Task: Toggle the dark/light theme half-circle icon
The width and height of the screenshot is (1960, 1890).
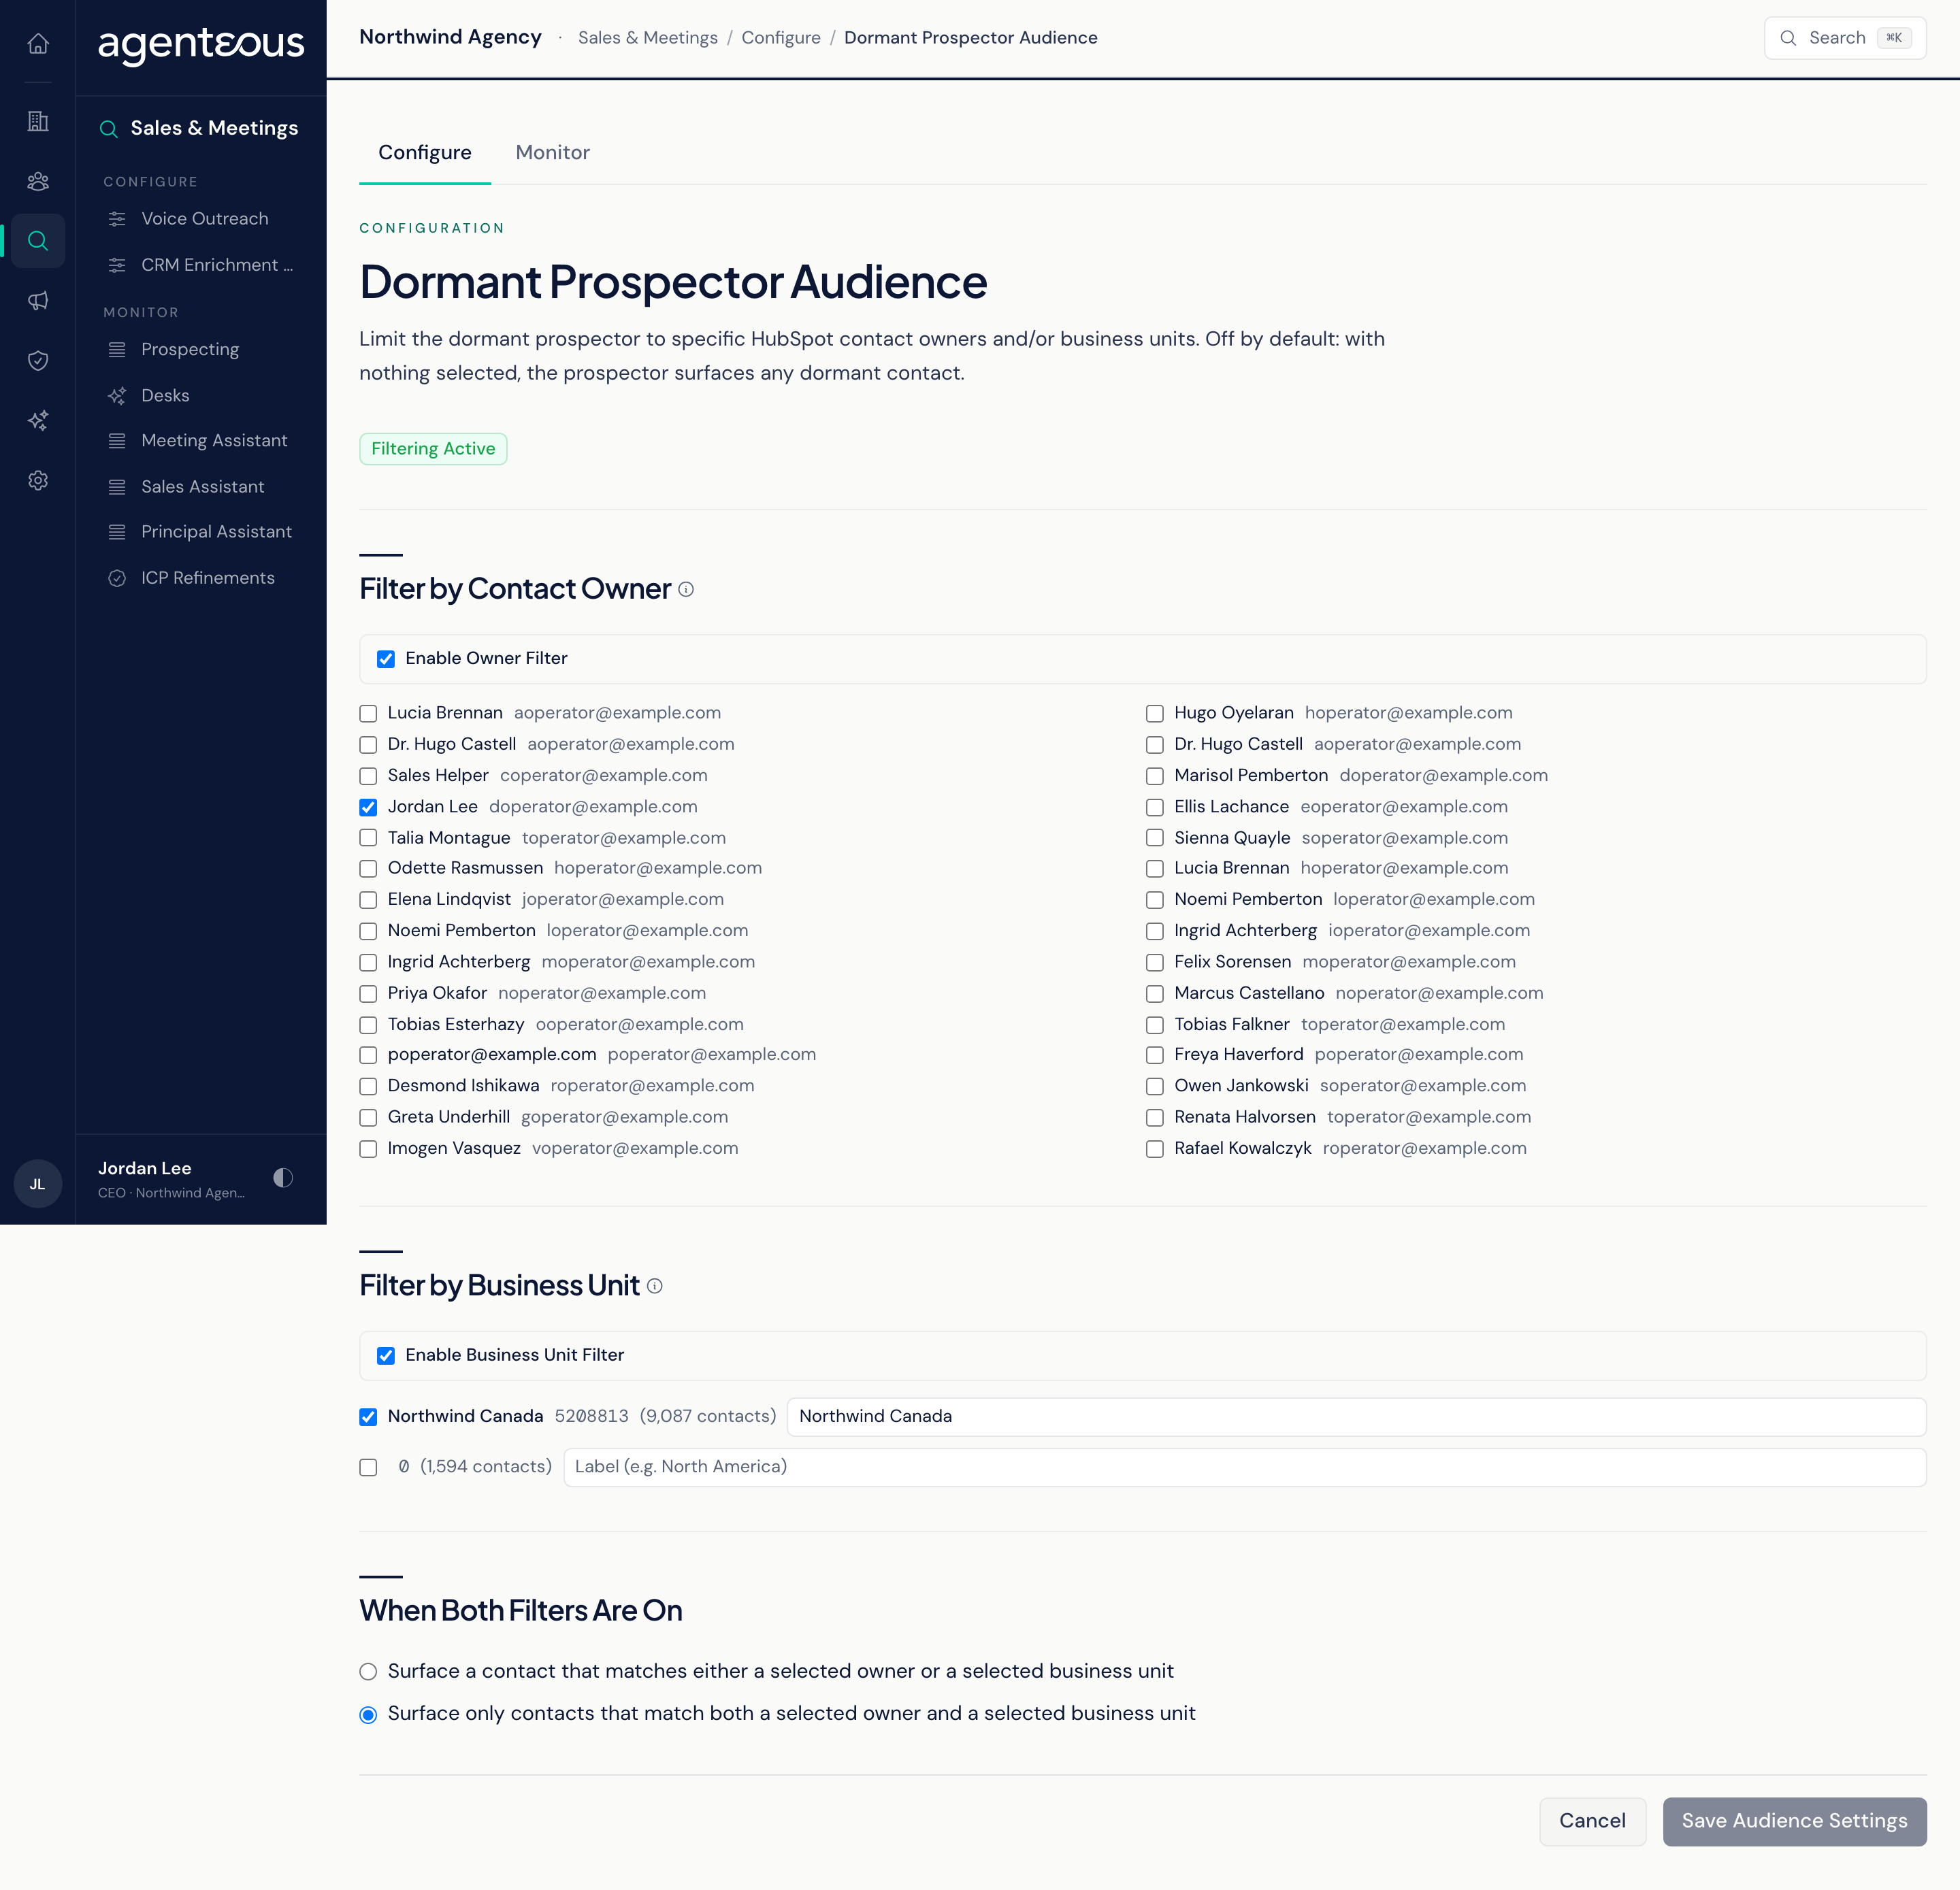Action: [283, 1178]
